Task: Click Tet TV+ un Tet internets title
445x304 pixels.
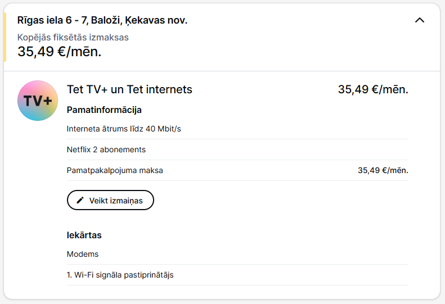Action: pos(129,89)
